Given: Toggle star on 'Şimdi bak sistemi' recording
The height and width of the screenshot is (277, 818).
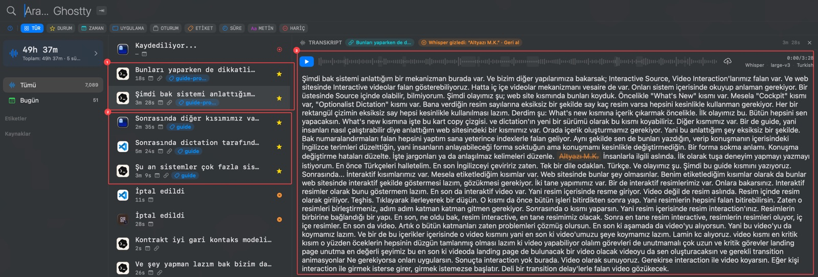Looking at the screenshot, I should [x=279, y=98].
